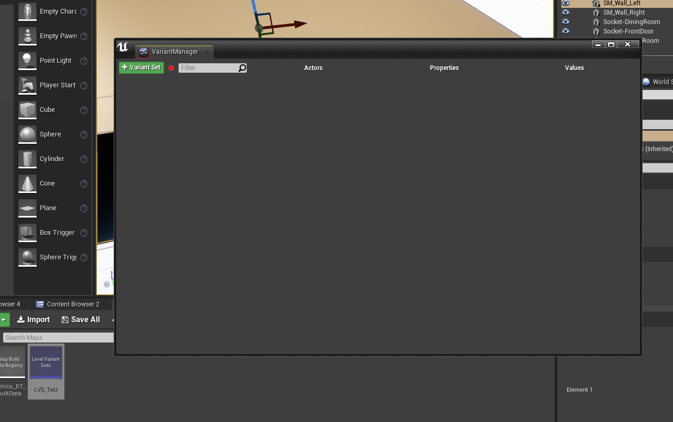Open help for Point Light
Screen dimensions: 673x422
[84, 61]
